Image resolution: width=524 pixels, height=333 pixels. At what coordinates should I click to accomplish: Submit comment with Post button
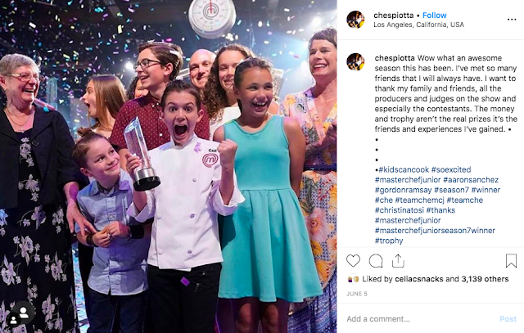(508, 319)
